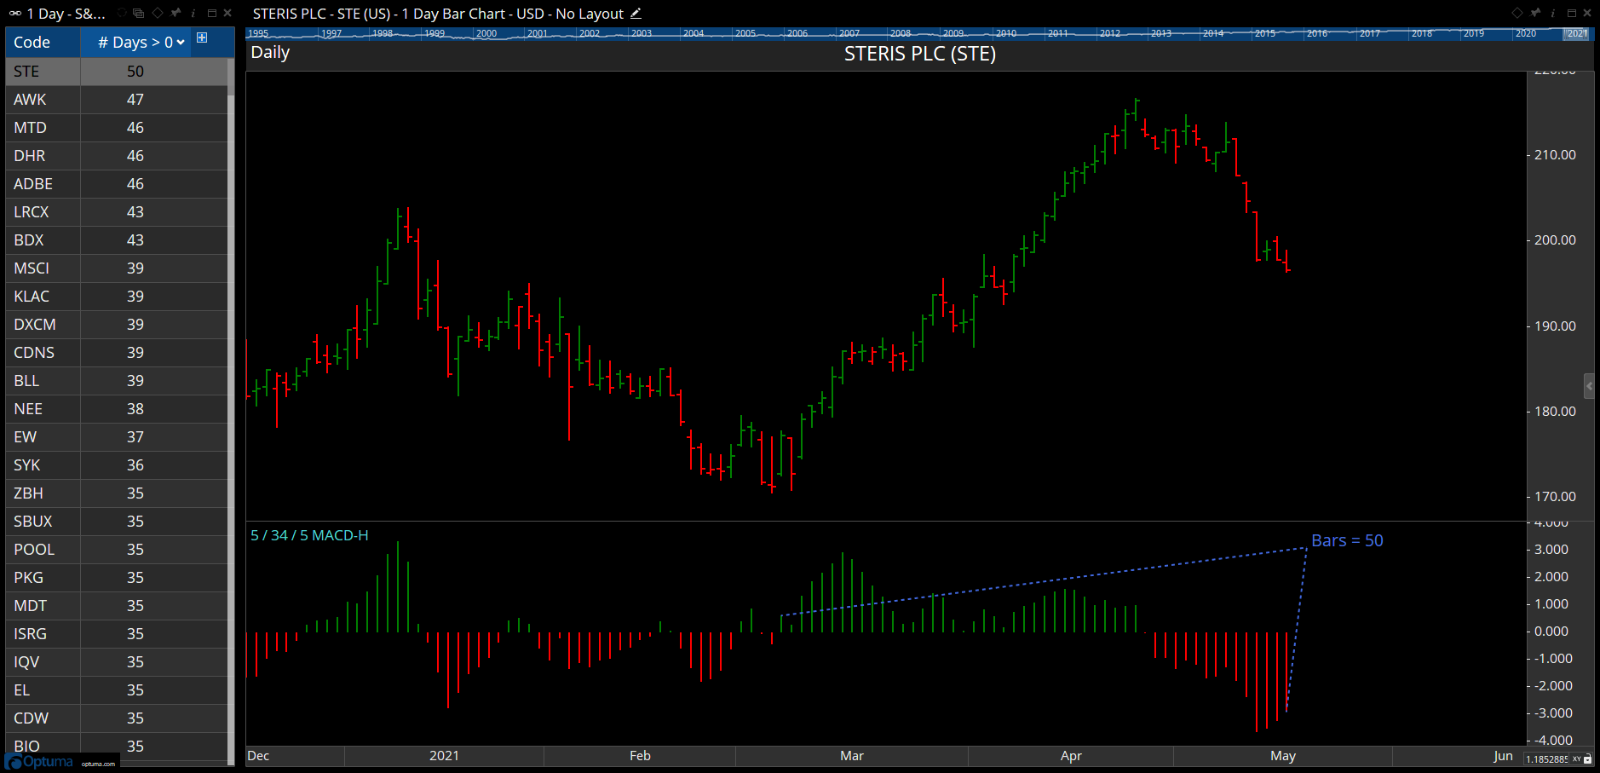Select EW in the watchlist
Screen dimensions: 1600x773
coord(117,437)
